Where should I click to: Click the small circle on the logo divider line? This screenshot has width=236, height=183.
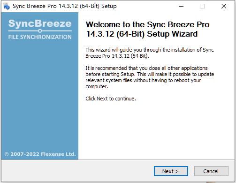click(x=40, y=31)
